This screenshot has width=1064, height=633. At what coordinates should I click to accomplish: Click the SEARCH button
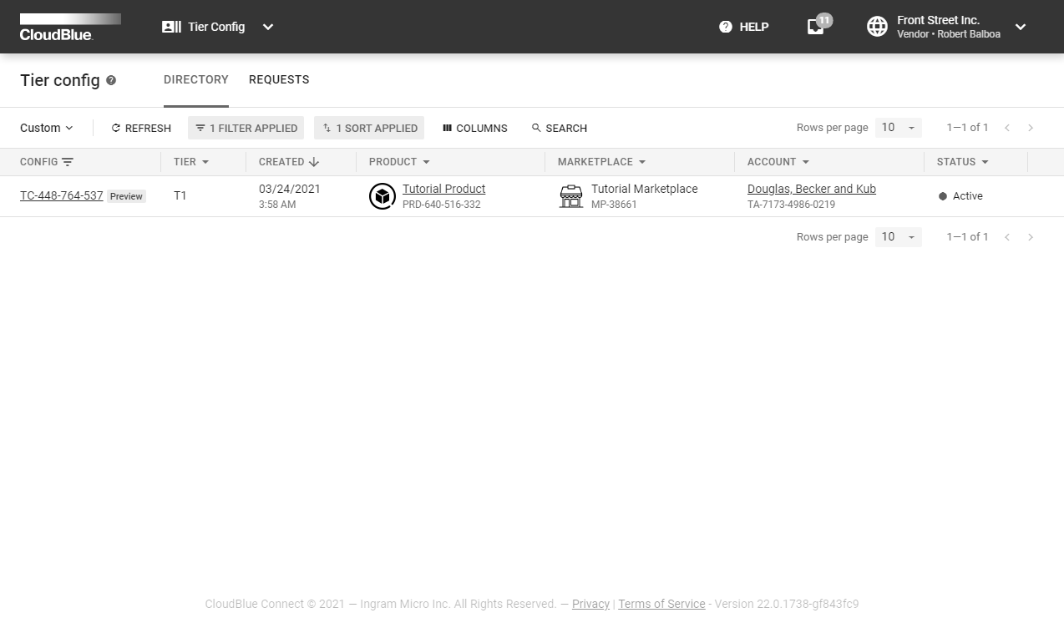pos(560,128)
